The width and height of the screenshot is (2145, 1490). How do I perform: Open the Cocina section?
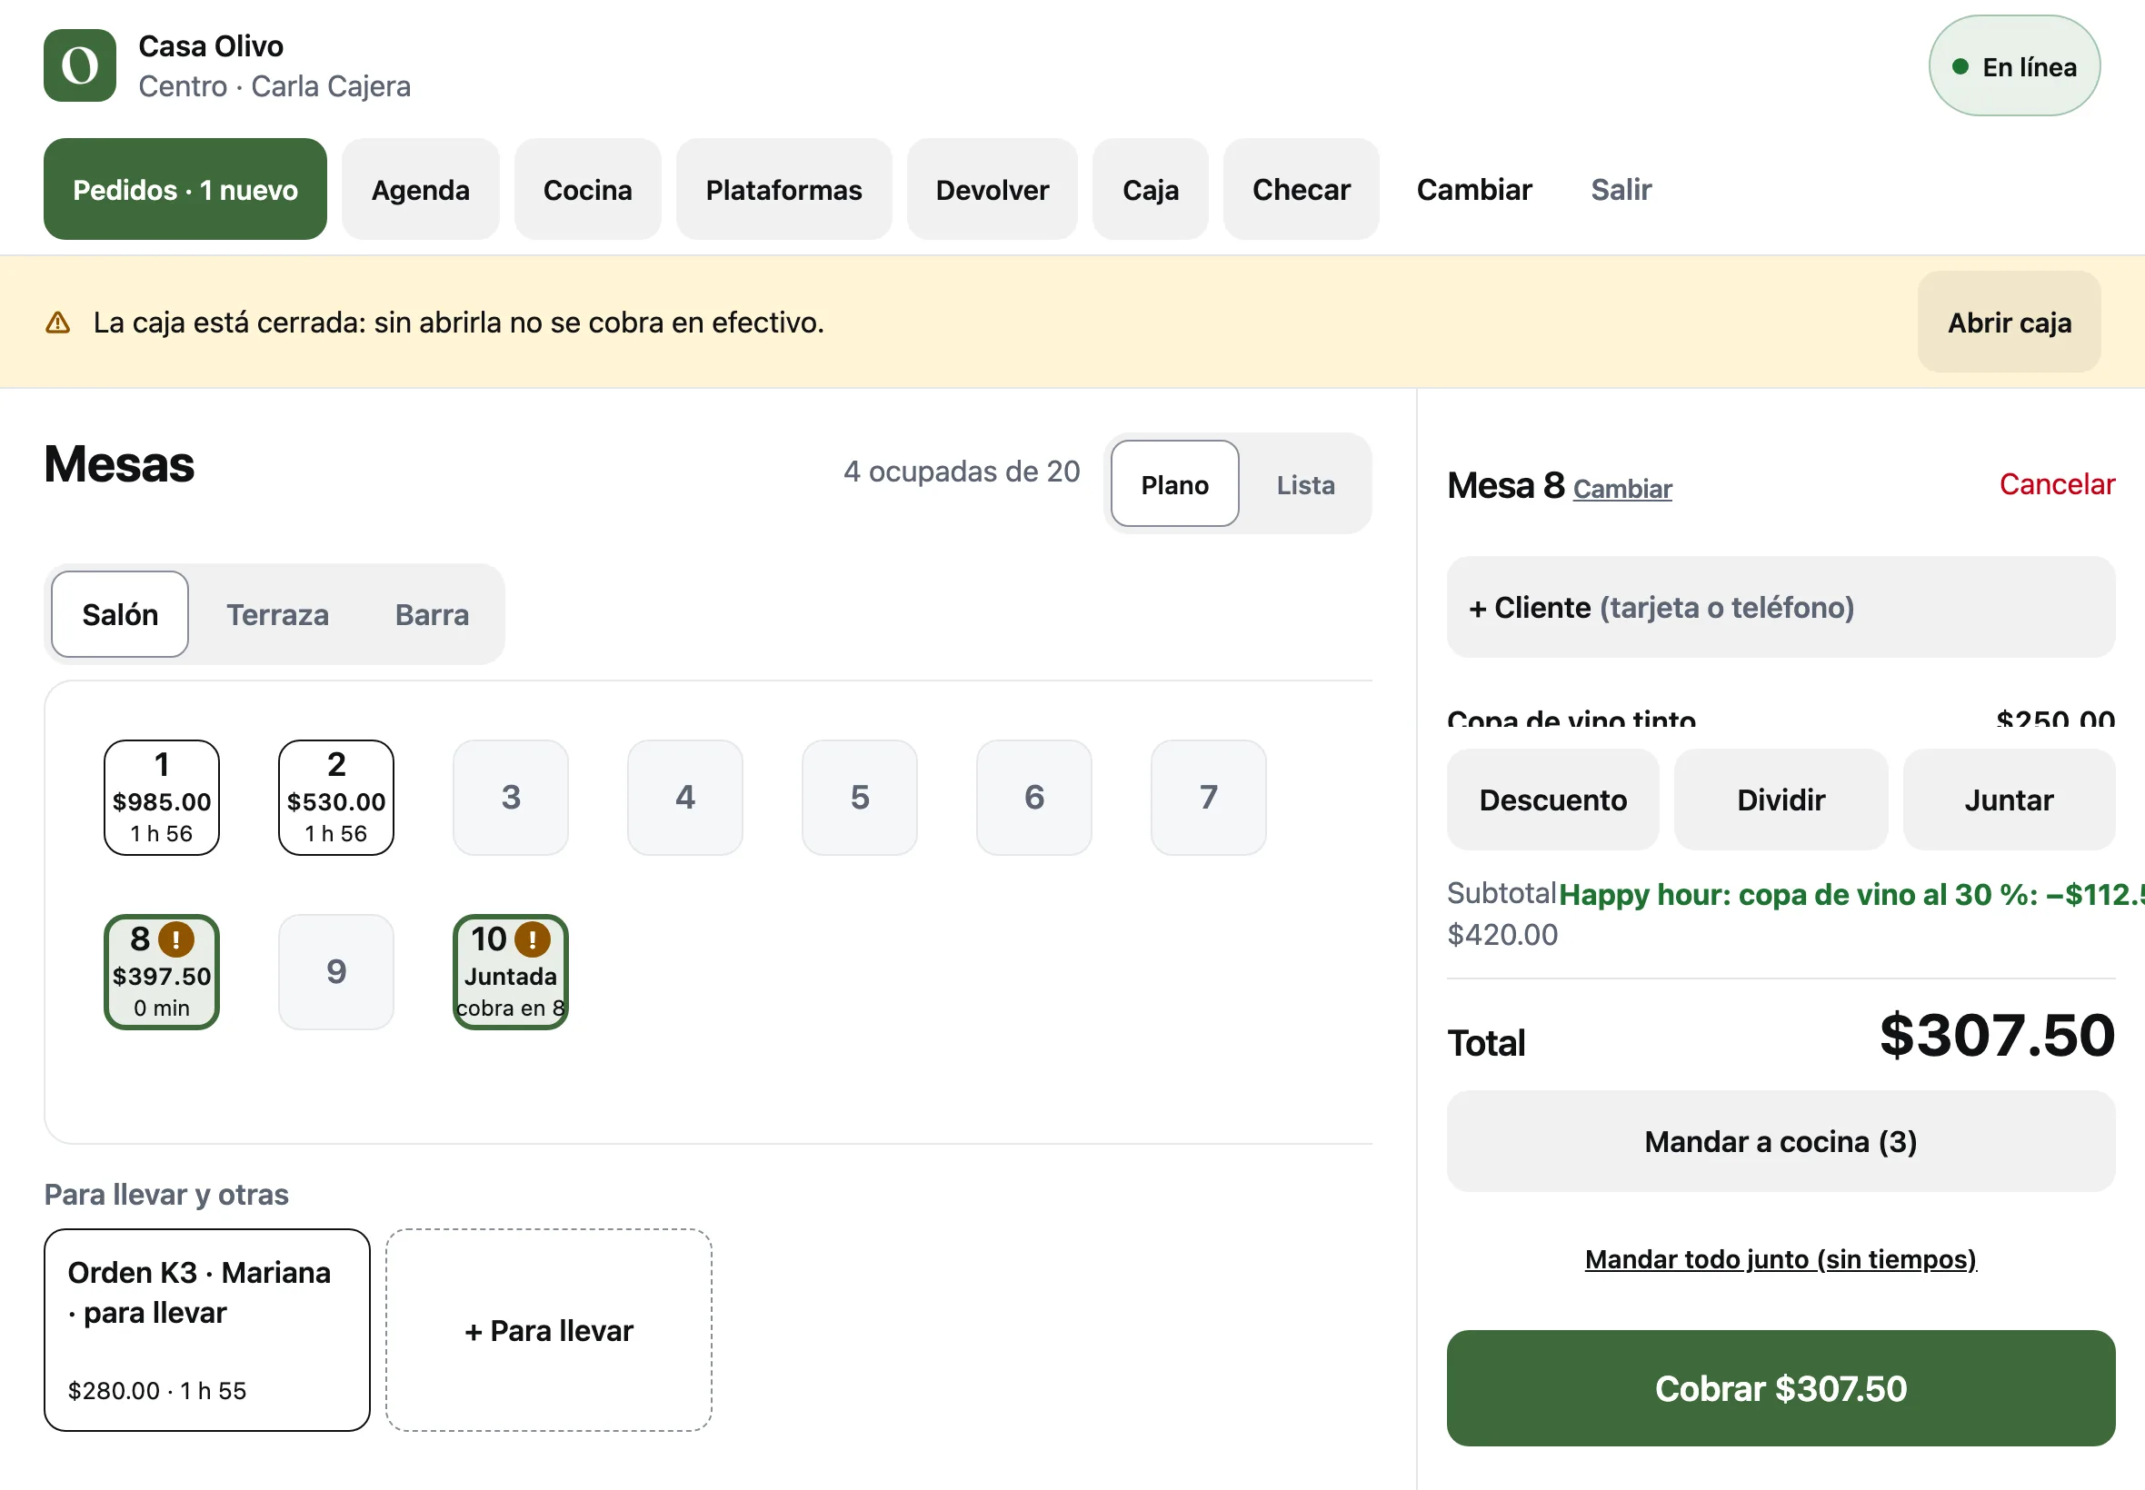click(x=587, y=190)
